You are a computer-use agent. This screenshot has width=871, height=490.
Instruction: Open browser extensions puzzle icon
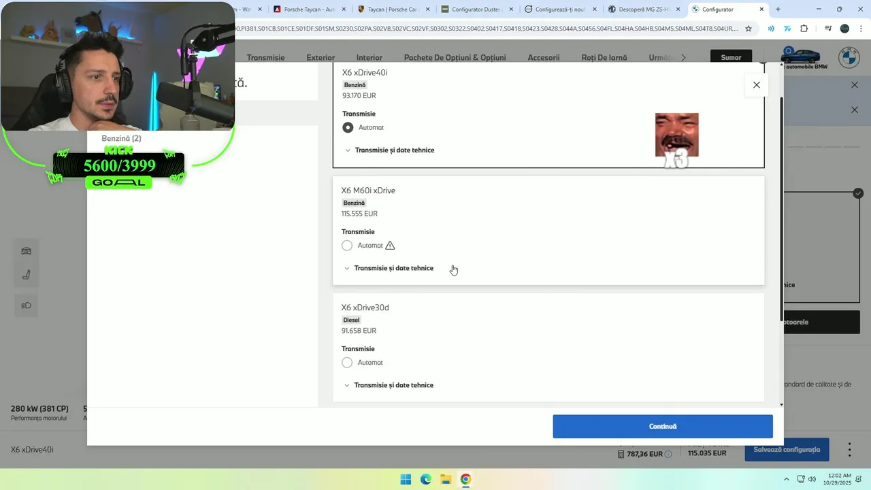(x=804, y=29)
